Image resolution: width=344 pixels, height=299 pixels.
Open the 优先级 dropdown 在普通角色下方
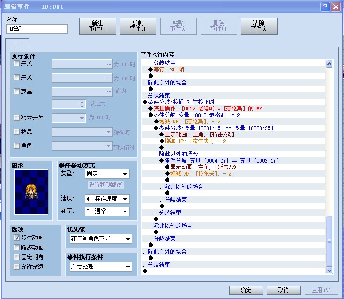pos(101,239)
